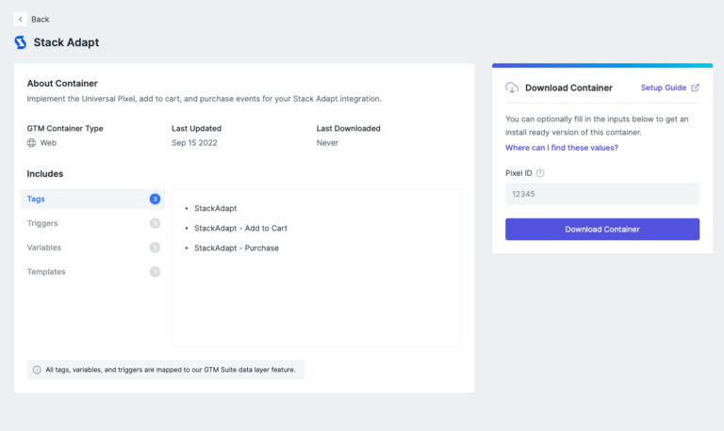Click the globe icon beside Web

tap(31, 143)
